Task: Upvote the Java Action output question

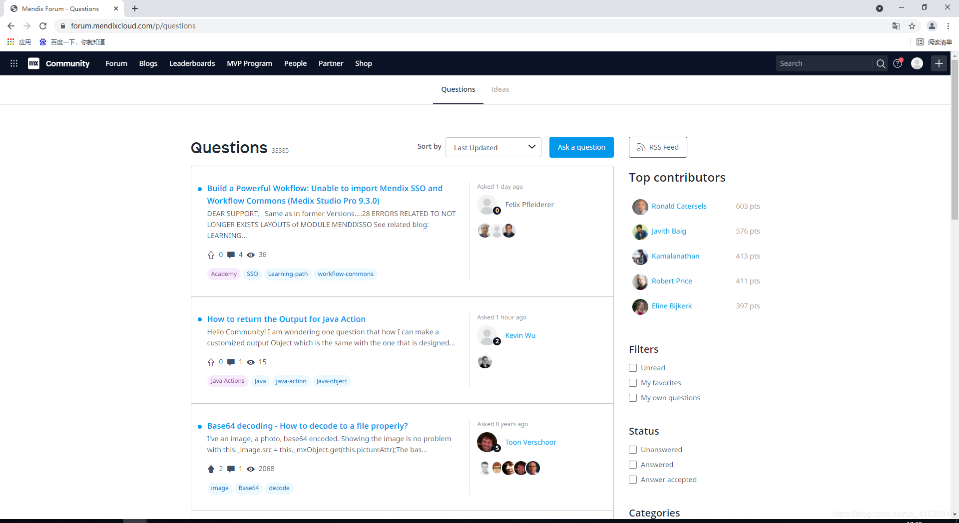Action: (x=211, y=362)
